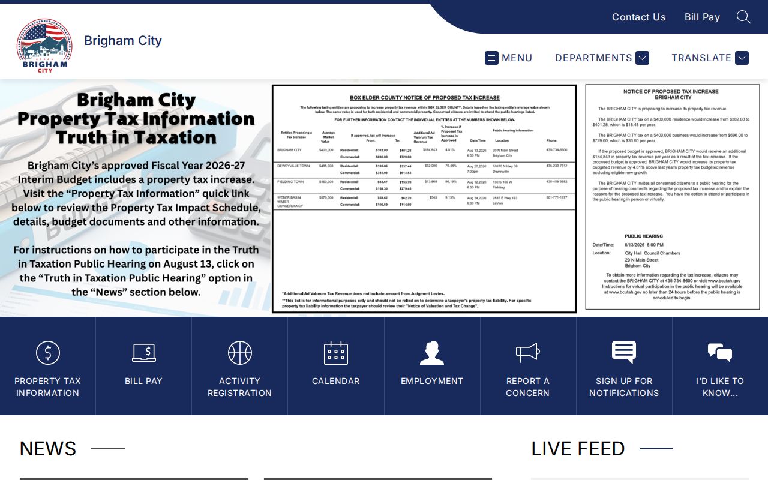Select the I'd Like to Know label
The image size is (768, 480).
coord(720,387)
